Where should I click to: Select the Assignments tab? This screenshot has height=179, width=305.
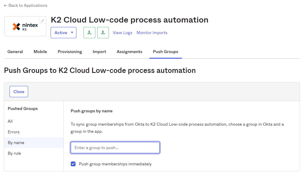pos(129,52)
